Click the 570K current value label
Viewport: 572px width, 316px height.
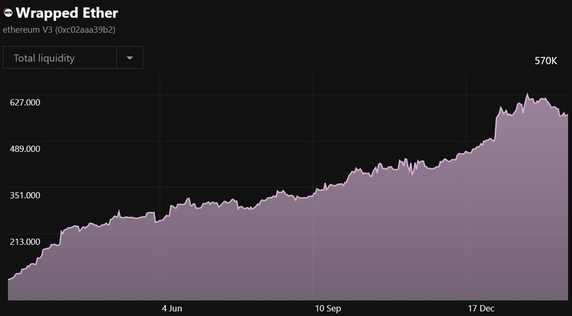(545, 61)
